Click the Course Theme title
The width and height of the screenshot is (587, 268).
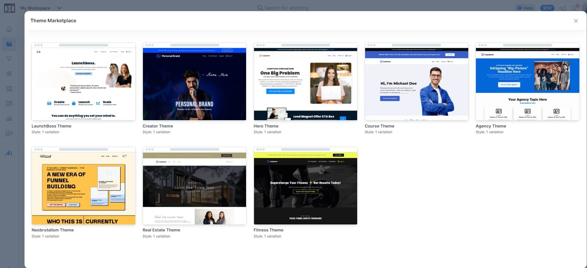(379, 126)
